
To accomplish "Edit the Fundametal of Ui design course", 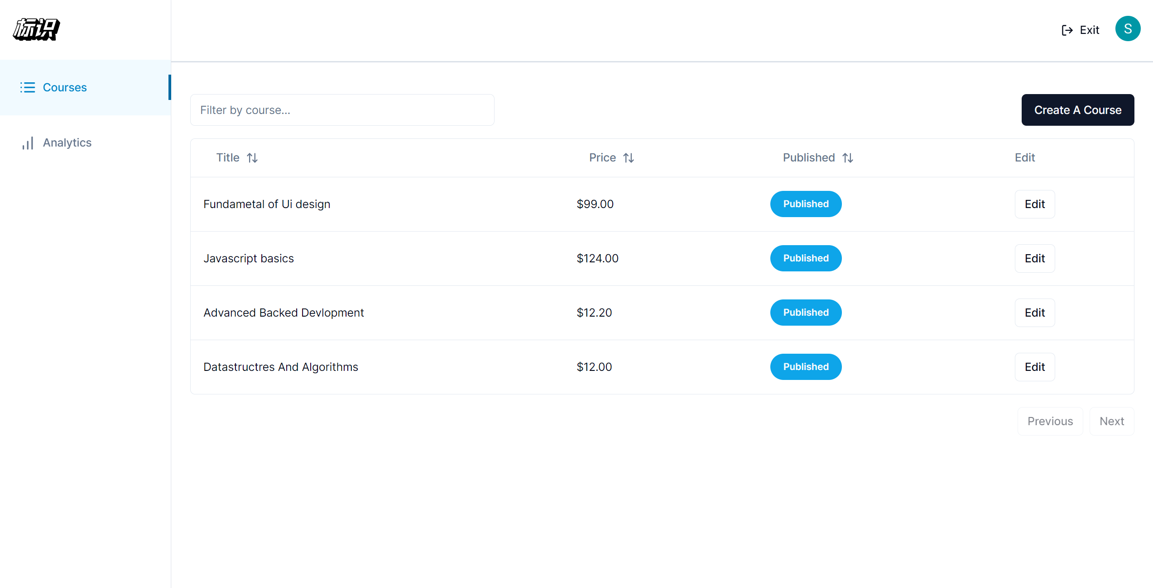I will 1034,204.
